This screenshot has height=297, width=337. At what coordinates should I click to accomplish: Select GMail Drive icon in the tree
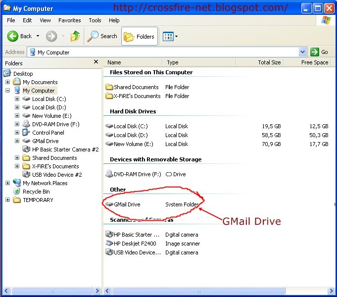[26, 141]
